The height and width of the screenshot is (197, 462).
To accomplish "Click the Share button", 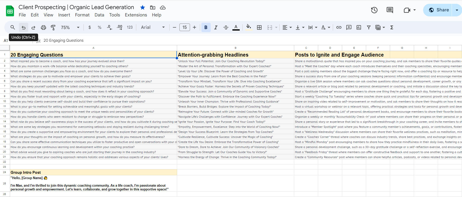I will point(438,10).
